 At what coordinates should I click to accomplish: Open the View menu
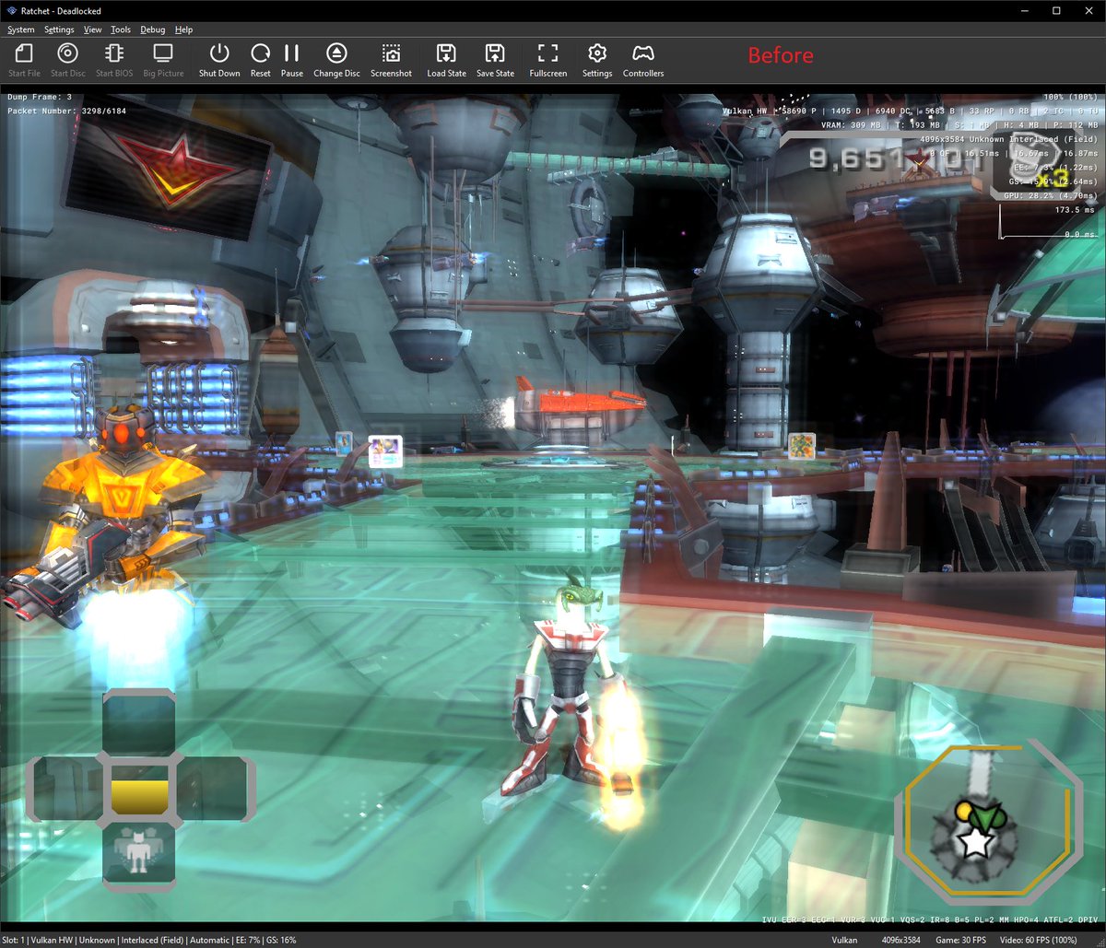[93, 29]
